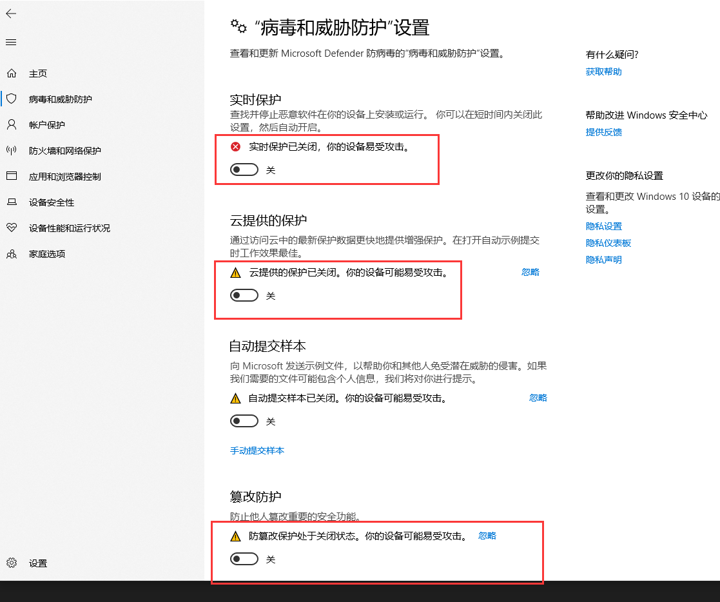Open the 隐私声明 link
The width and height of the screenshot is (720, 602).
click(604, 260)
